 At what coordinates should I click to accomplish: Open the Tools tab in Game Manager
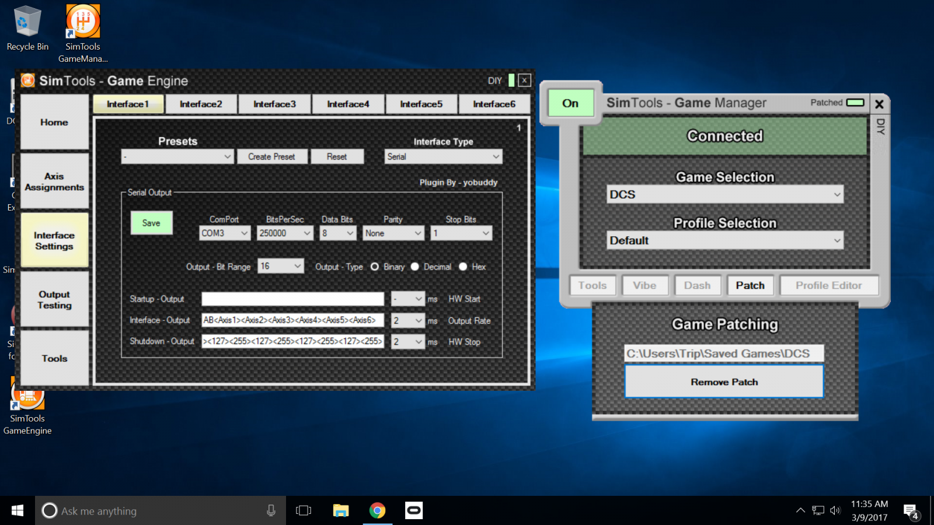pyautogui.click(x=593, y=285)
